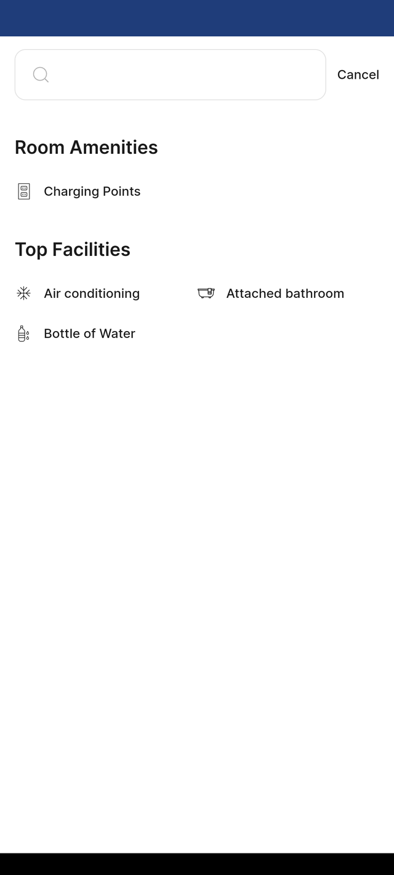This screenshot has width=394, height=875.
Task: Tap the power outlet Charging Points icon
Action: tap(23, 191)
